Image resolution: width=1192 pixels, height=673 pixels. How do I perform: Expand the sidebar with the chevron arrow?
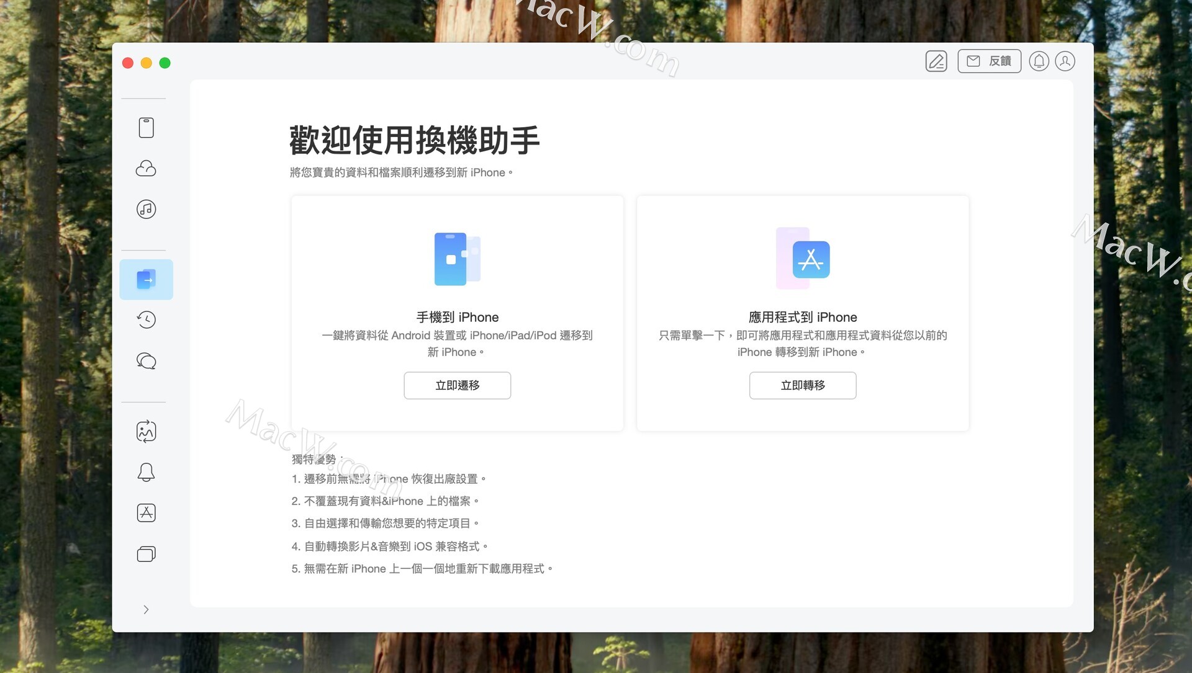click(x=146, y=610)
